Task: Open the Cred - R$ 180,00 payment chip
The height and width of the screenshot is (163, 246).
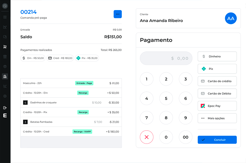Action: [60, 58]
